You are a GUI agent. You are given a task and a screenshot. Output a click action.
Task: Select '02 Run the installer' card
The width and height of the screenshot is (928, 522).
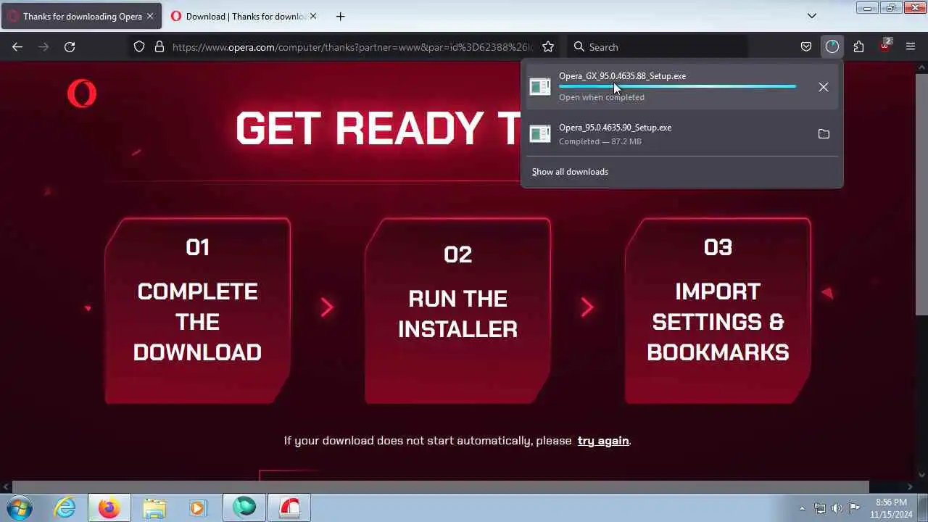(x=457, y=310)
